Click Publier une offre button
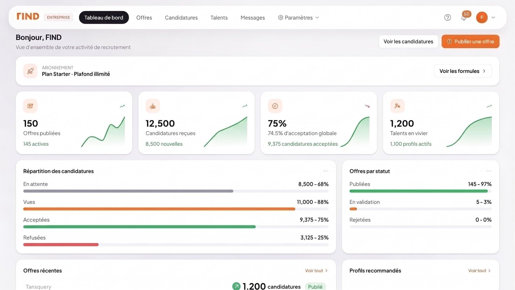The width and height of the screenshot is (515, 290). click(x=470, y=41)
